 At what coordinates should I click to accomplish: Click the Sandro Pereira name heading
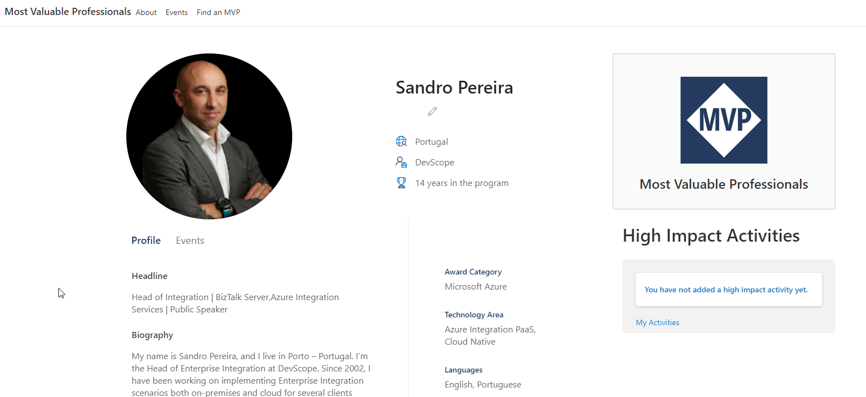coord(454,87)
